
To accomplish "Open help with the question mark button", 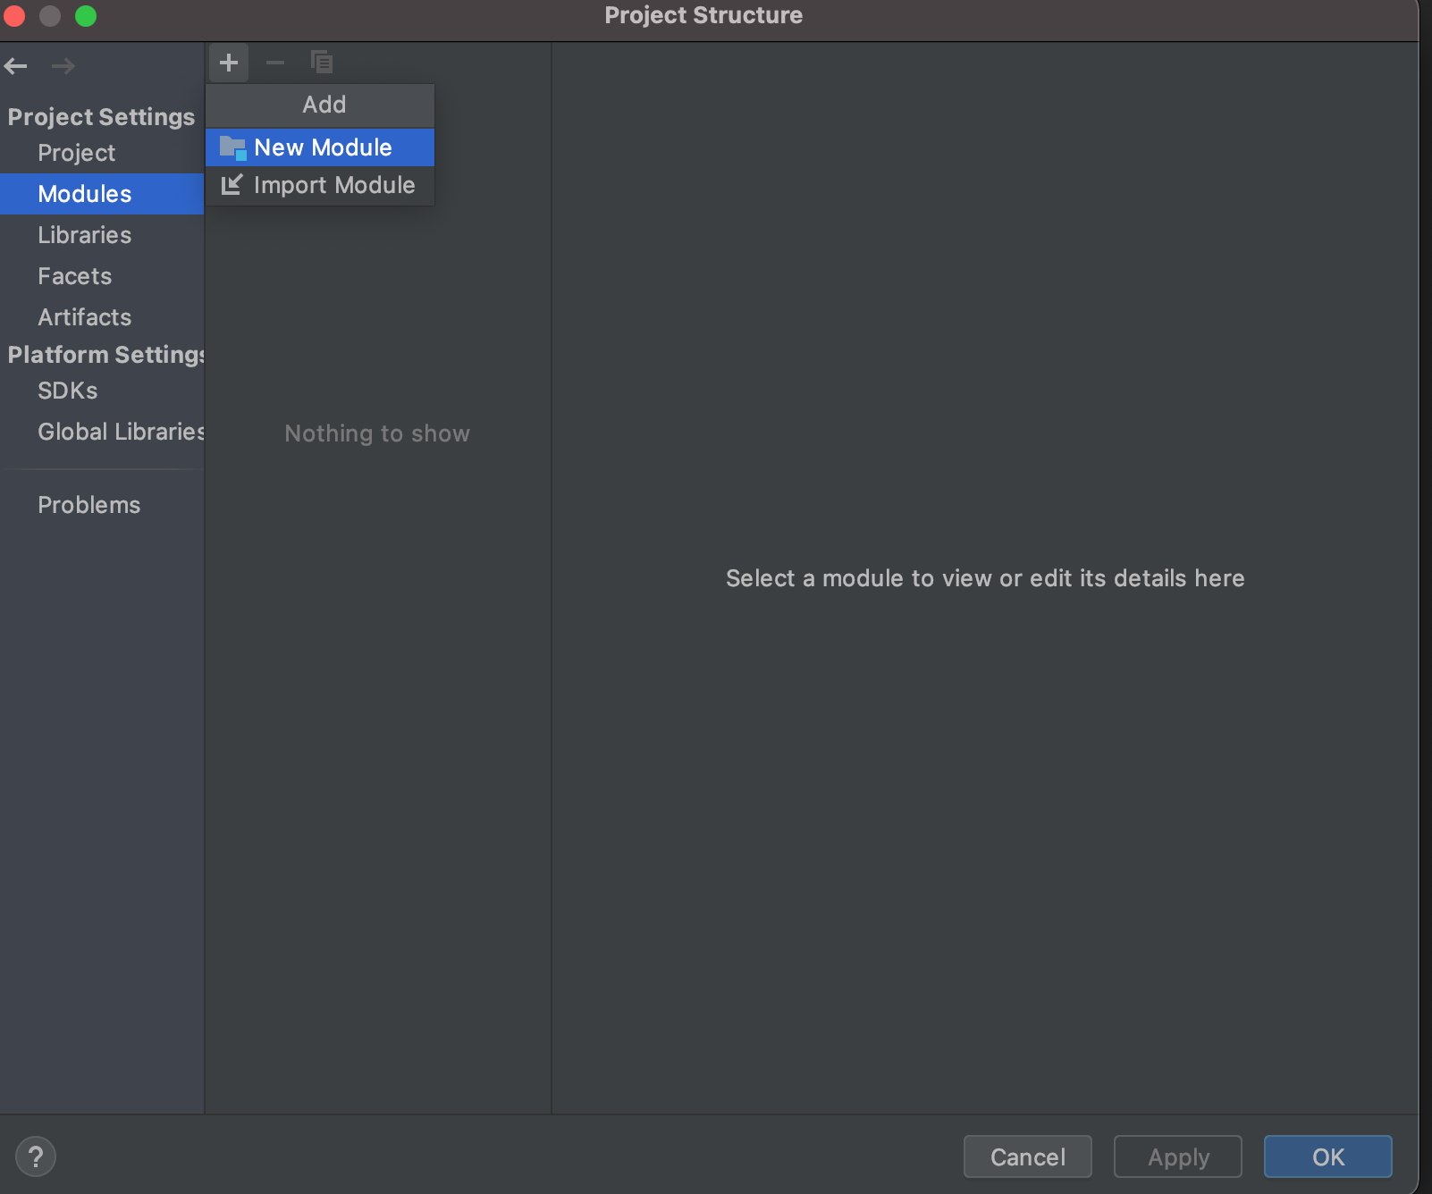I will pyautogui.click(x=36, y=1156).
